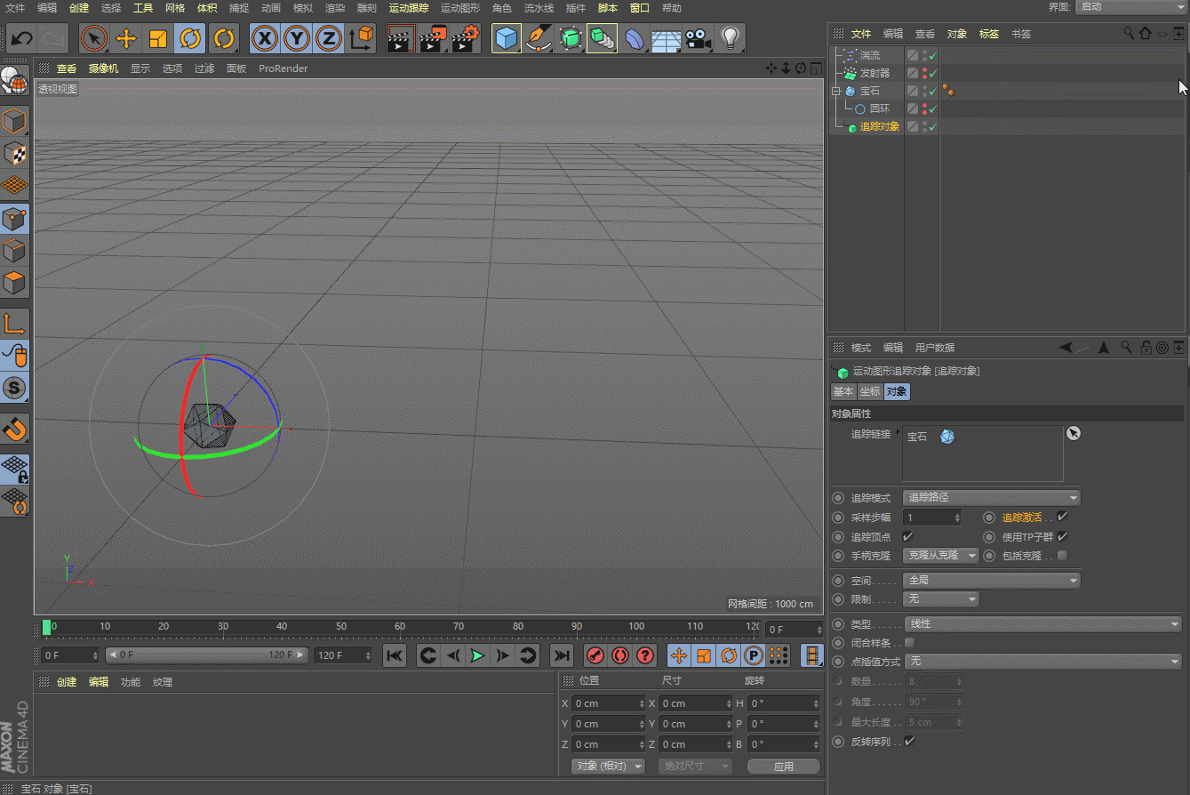The height and width of the screenshot is (795, 1190).
Task: Click the spline pen tool icon
Action: 539,38
